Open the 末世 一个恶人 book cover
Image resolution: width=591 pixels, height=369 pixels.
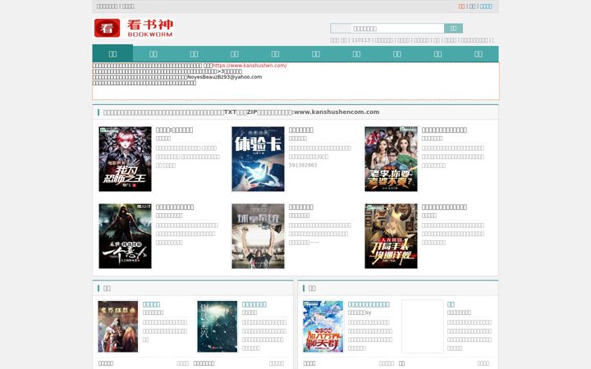125,236
